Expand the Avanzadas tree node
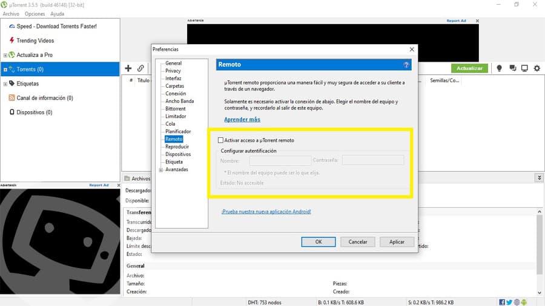545x306 pixels. pyautogui.click(x=161, y=170)
